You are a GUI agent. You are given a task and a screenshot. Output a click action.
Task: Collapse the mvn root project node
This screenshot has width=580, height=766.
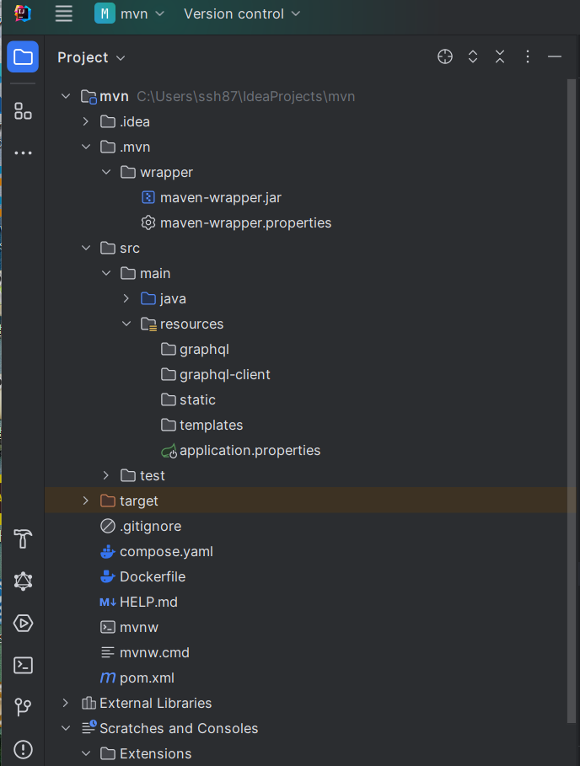[66, 96]
